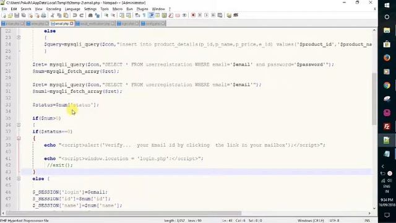Show hidden tray icons with chevron
396x223 pixels.
pos(383,167)
